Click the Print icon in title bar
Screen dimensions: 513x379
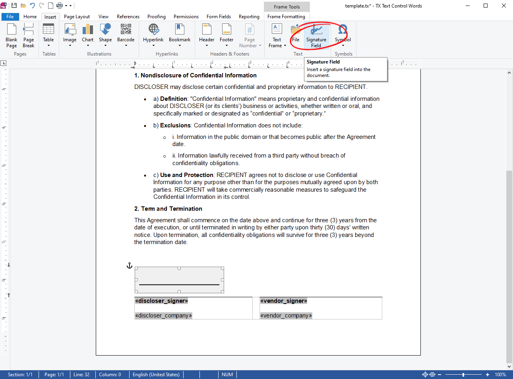[60, 6]
